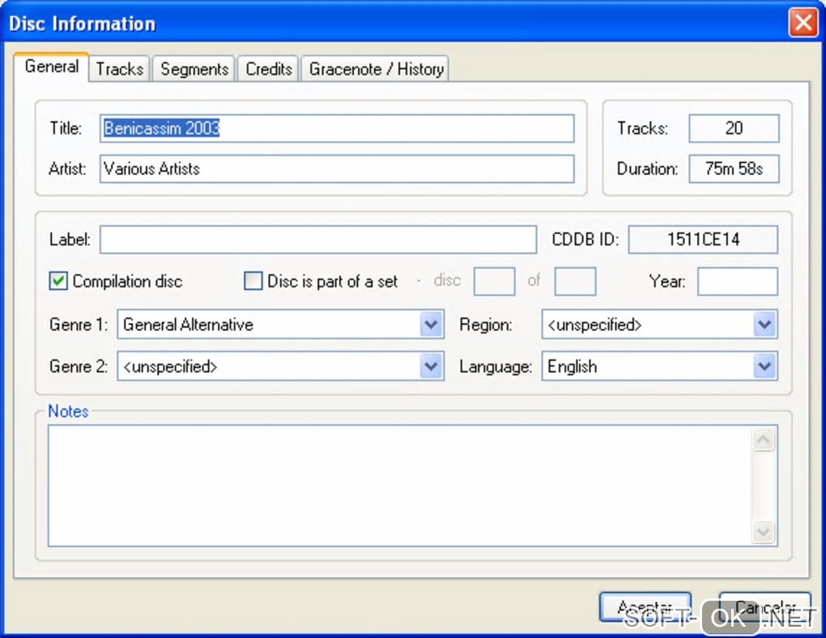The height and width of the screenshot is (638, 826).
Task: Click the Notes scrollbar down arrow
Action: coord(764,531)
